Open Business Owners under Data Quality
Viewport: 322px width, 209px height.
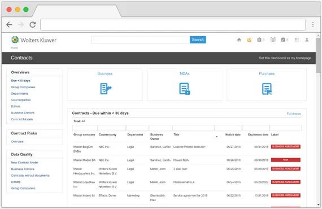pos(23,169)
